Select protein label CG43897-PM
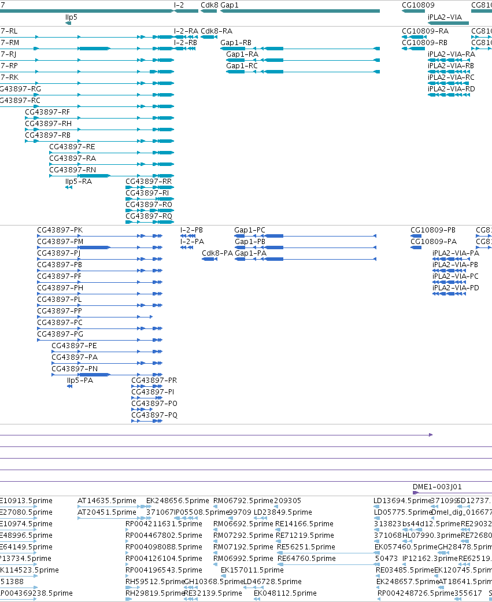The height and width of the screenshot is (602, 492). click(x=60, y=242)
